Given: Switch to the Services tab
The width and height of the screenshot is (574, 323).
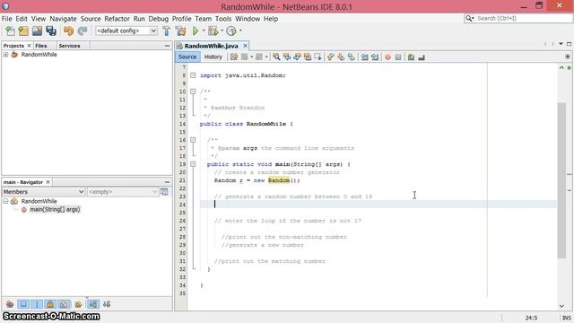Looking at the screenshot, I should click(70, 46).
